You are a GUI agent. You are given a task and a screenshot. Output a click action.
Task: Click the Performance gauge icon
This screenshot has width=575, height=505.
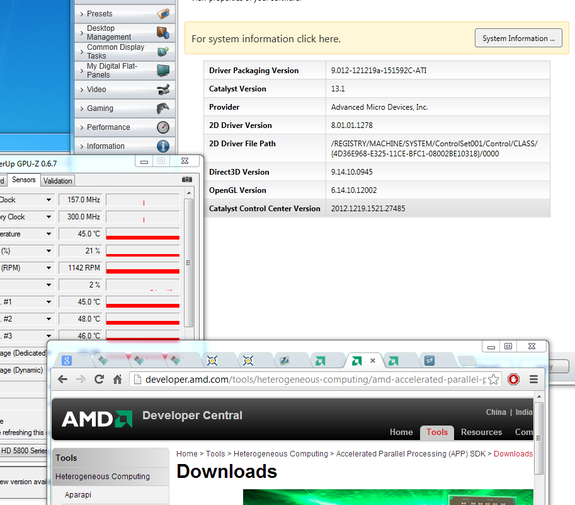pos(163,127)
